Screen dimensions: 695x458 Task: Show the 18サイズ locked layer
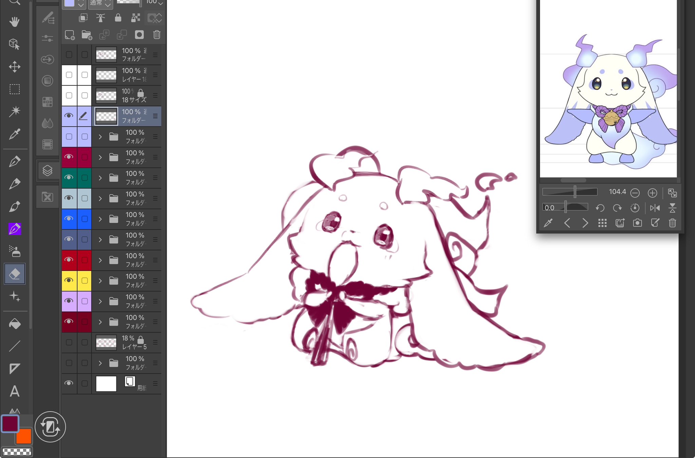[x=69, y=95]
